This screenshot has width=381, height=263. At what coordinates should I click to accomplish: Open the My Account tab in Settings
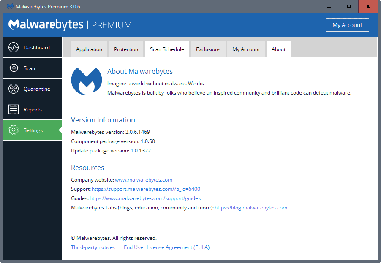(x=246, y=49)
